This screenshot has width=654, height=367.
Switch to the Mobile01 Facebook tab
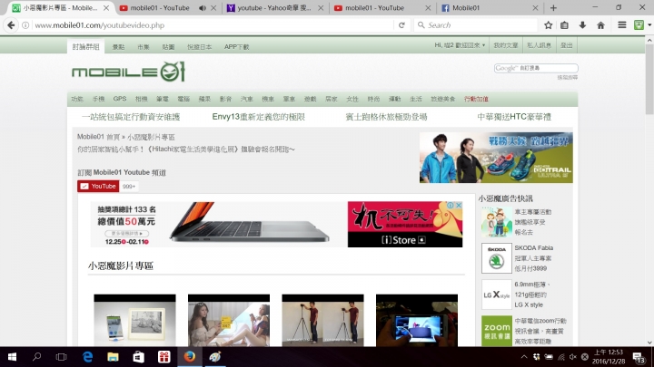[466, 8]
